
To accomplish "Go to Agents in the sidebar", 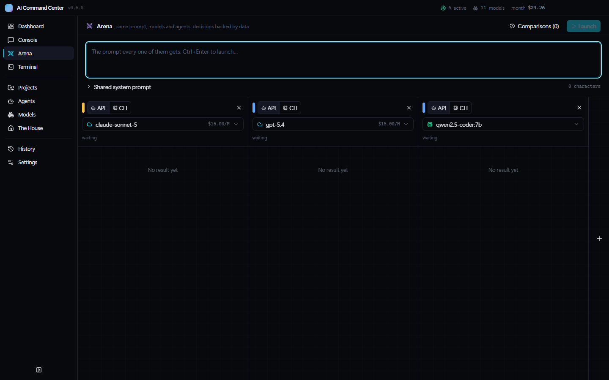I will (39, 101).
